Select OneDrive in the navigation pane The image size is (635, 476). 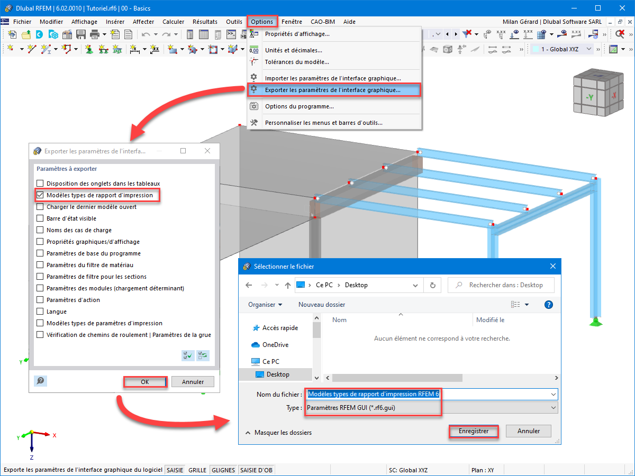(x=276, y=345)
